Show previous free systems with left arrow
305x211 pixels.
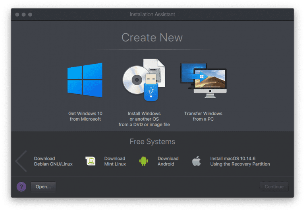point(21,161)
